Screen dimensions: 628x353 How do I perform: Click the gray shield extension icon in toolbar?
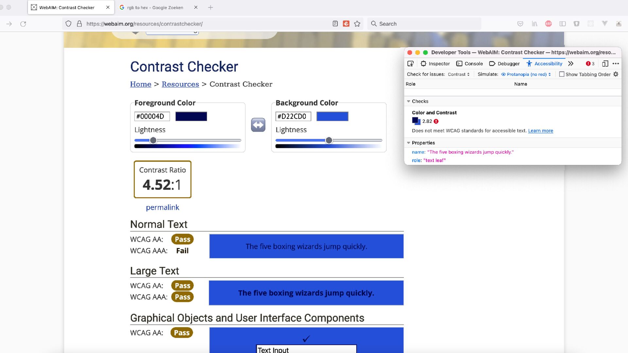pyautogui.click(x=577, y=24)
